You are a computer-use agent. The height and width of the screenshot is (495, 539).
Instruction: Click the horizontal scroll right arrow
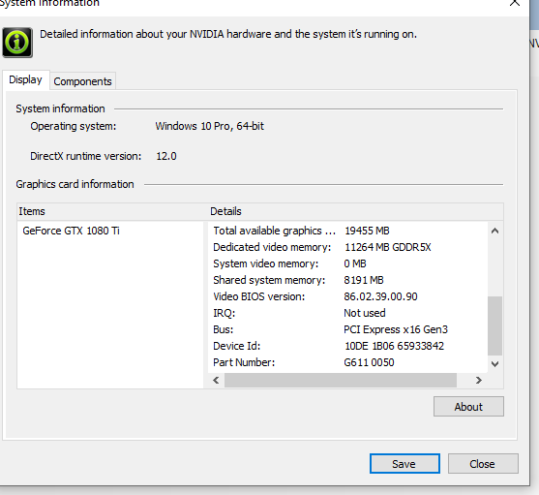click(478, 380)
